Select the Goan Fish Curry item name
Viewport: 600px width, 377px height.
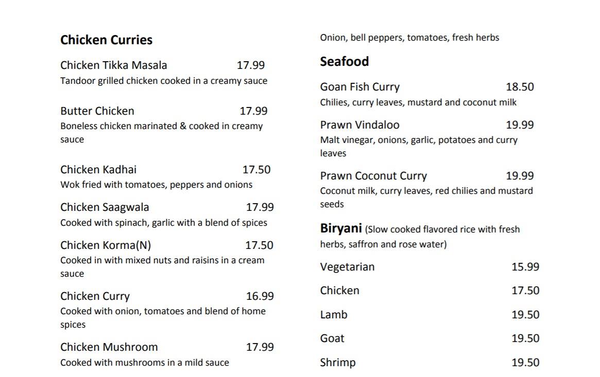359,87
